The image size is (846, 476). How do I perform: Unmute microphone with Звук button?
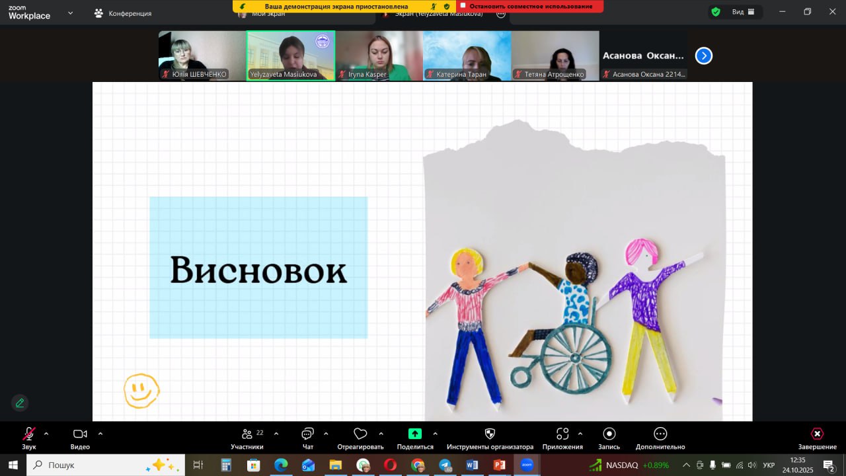tap(29, 434)
